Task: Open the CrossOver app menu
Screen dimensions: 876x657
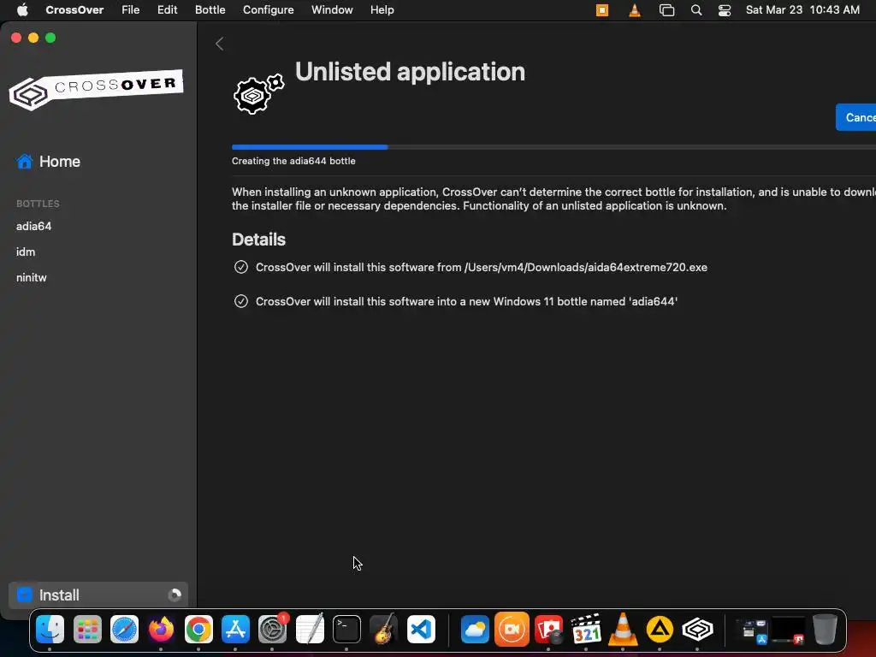Action: tap(74, 10)
